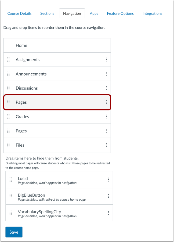Open the Lucid options menu
This screenshot has height=242, width=174.
108,179
